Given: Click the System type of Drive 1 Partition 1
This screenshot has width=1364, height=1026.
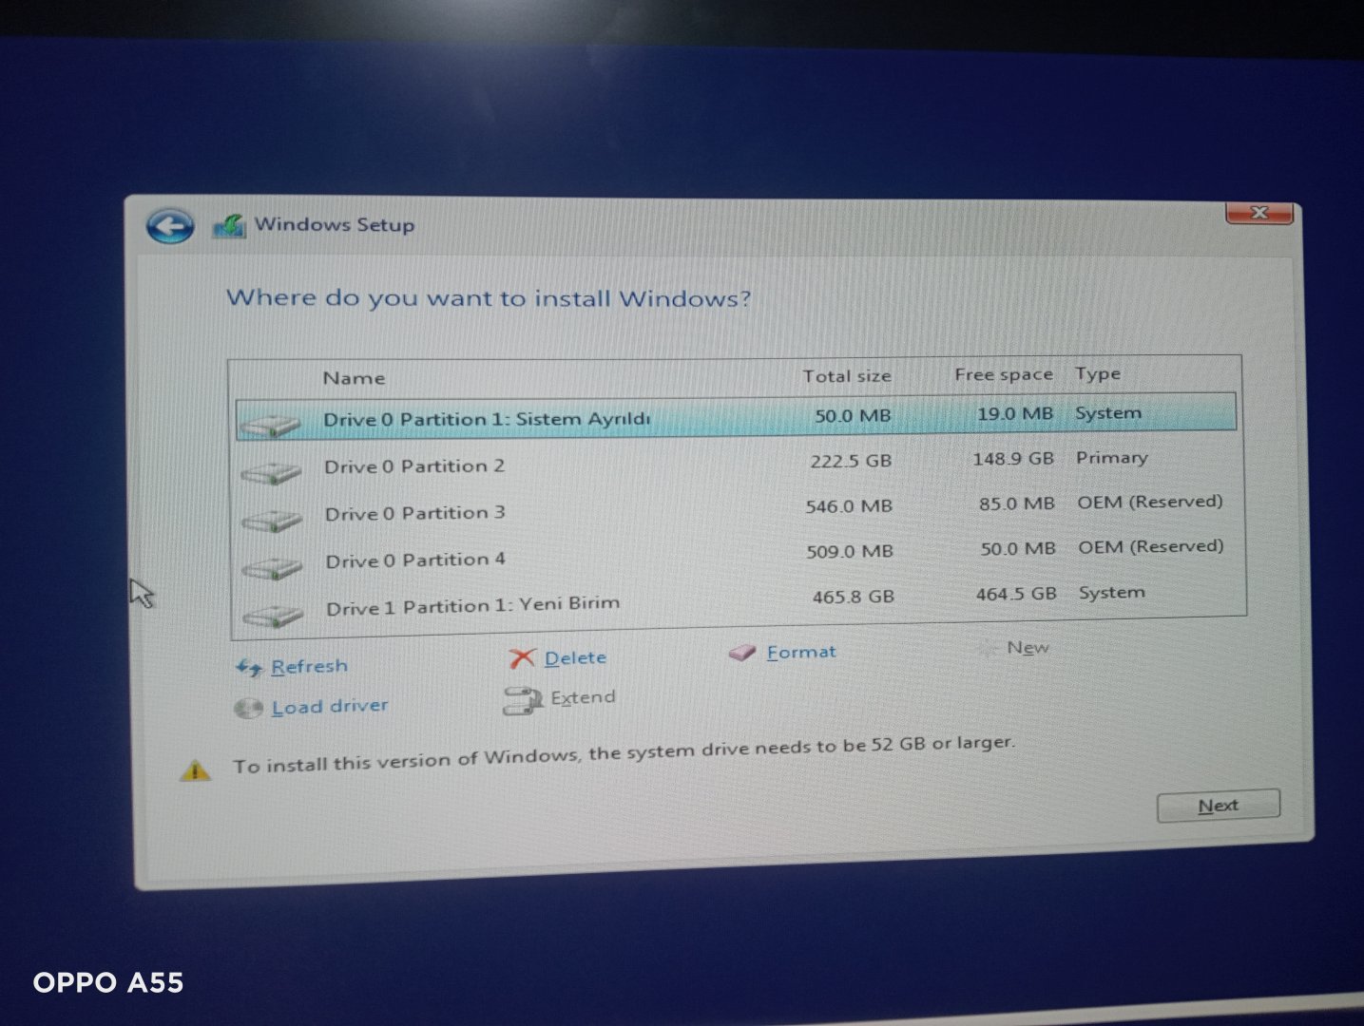Looking at the screenshot, I should 1112,593.
